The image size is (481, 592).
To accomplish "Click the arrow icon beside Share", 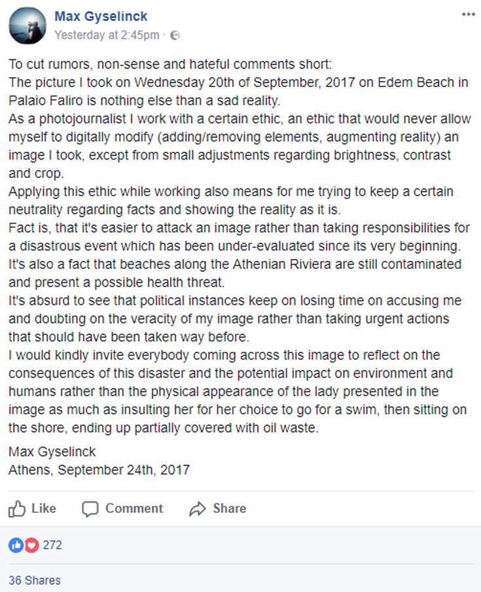I will point(197,509).
